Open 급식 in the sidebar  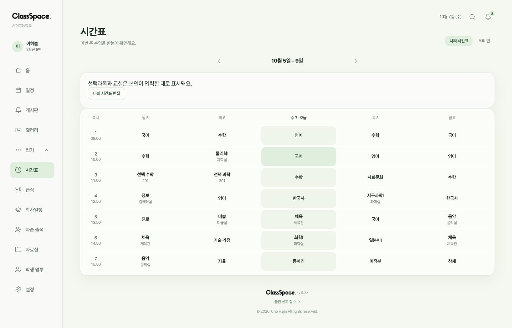click(32, 190)
